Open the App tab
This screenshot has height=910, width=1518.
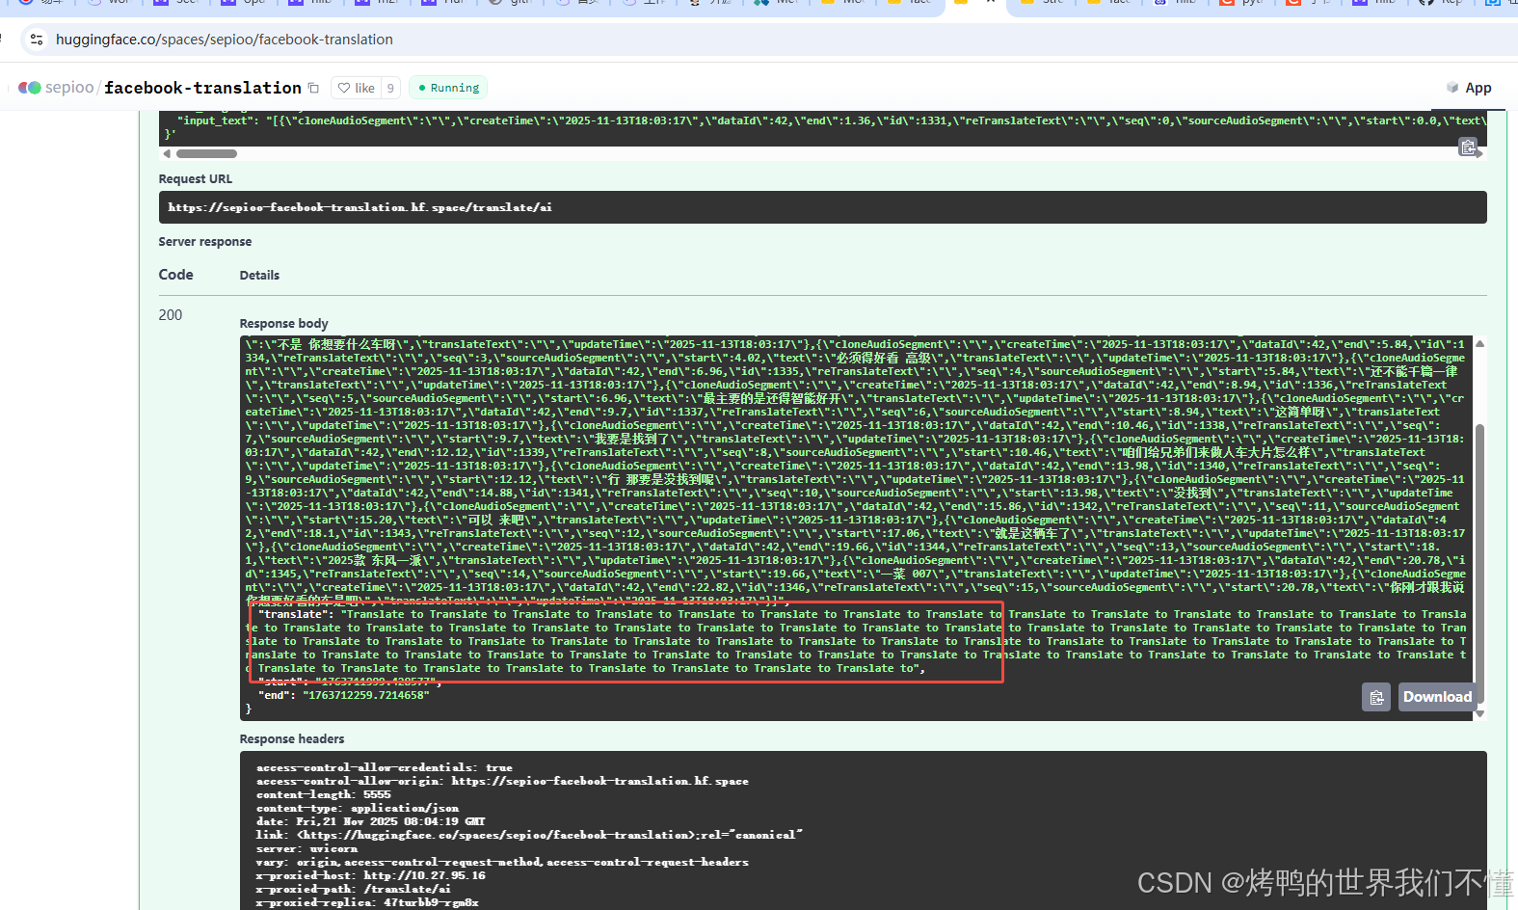click(x=1469, y=88)
